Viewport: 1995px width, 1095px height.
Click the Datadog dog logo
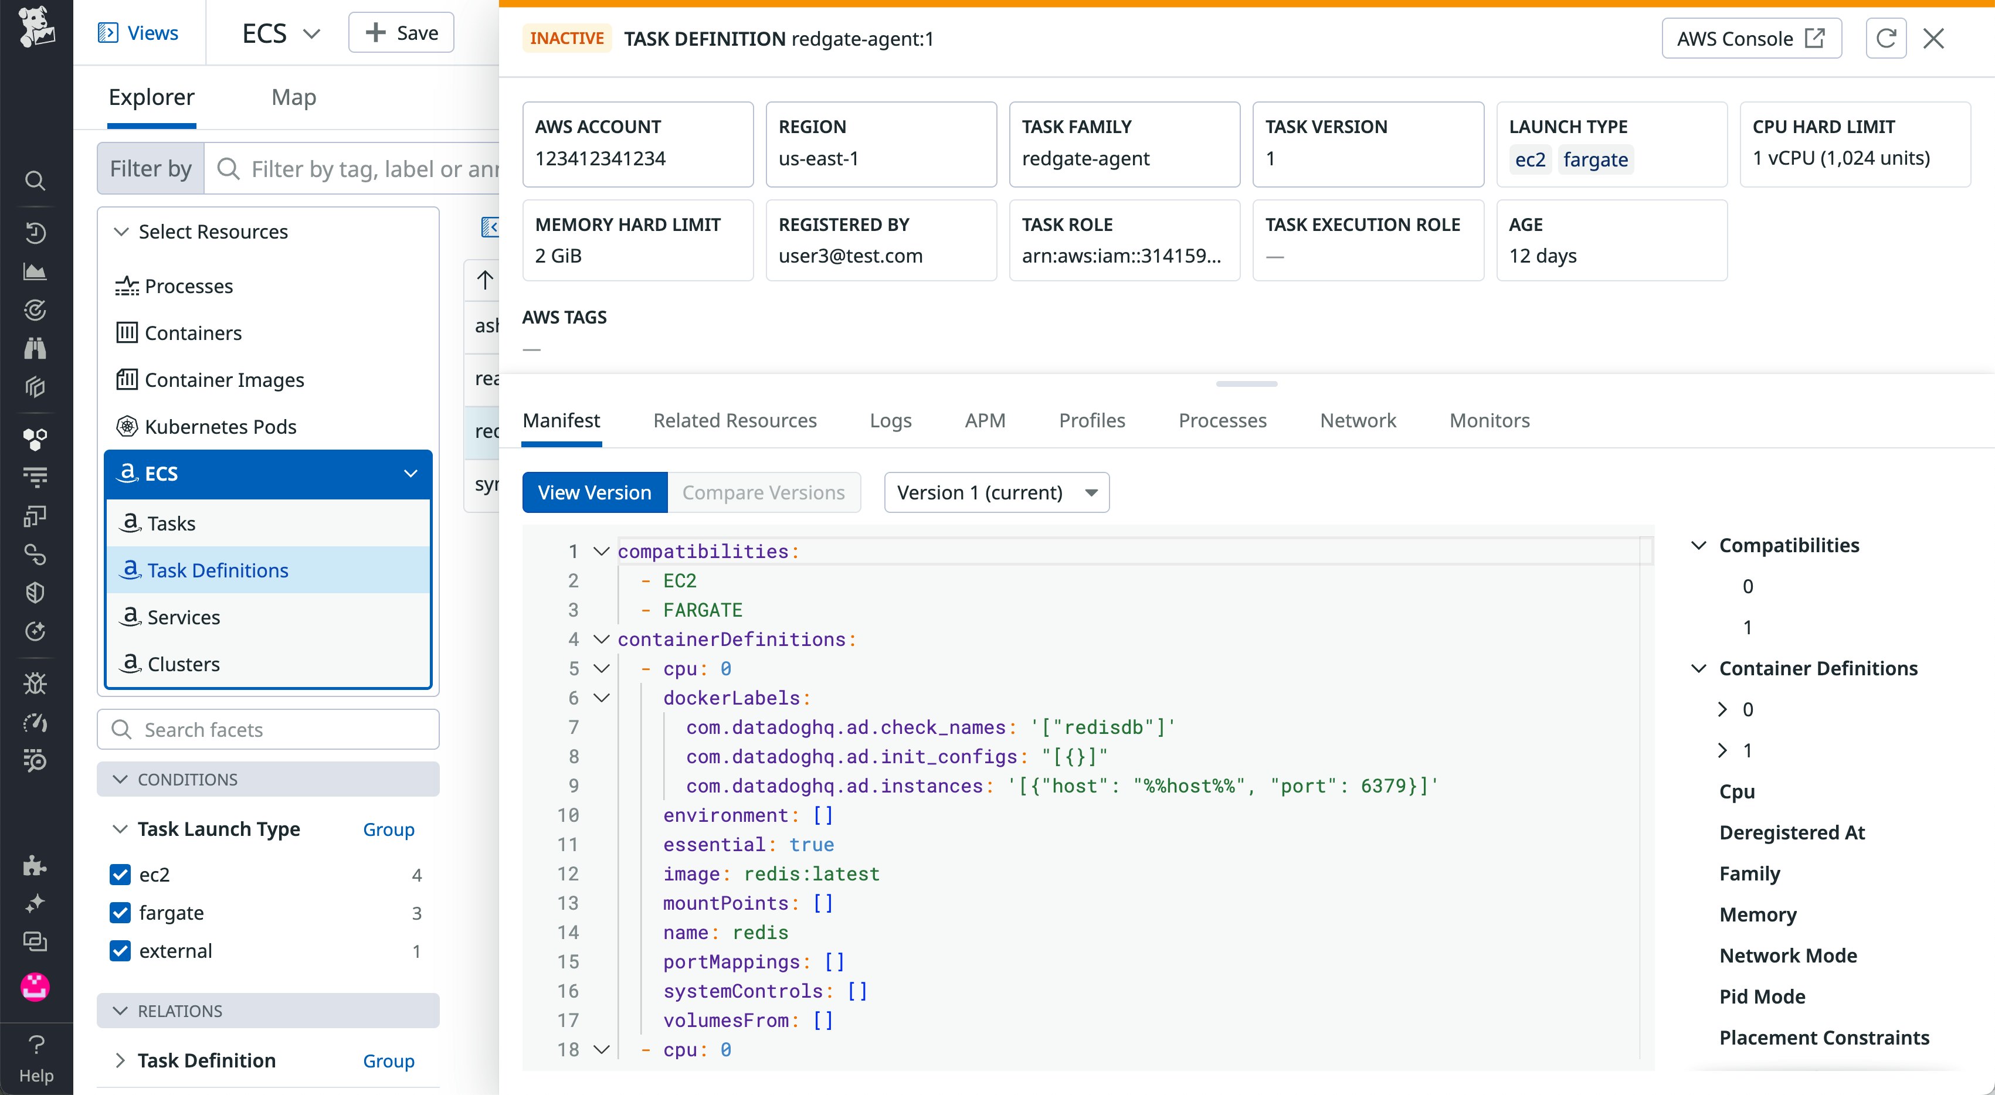(36, 29)
